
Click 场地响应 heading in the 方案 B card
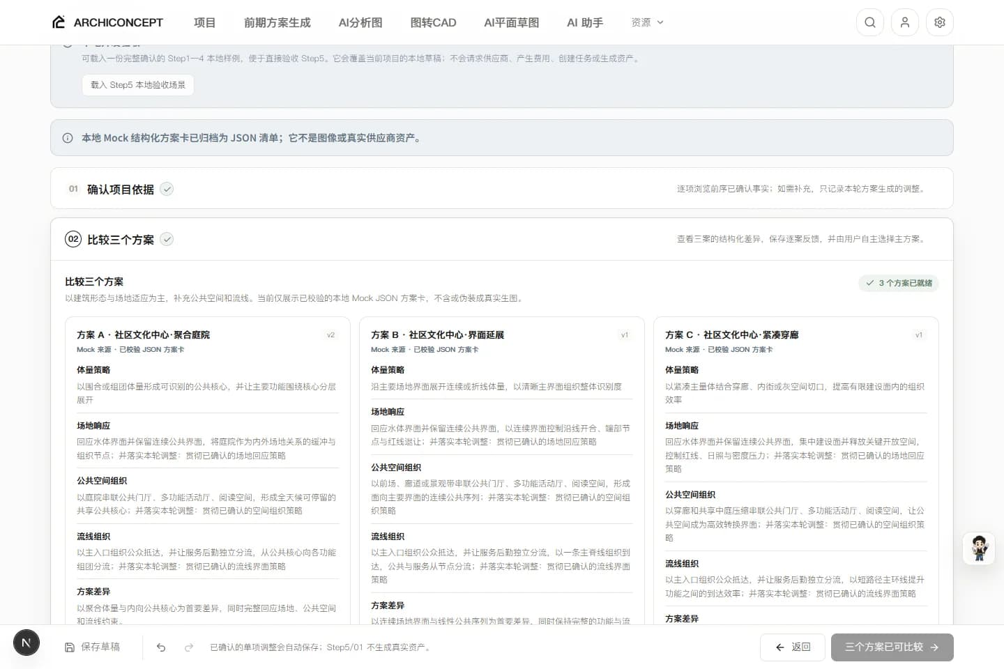[388, 412]
